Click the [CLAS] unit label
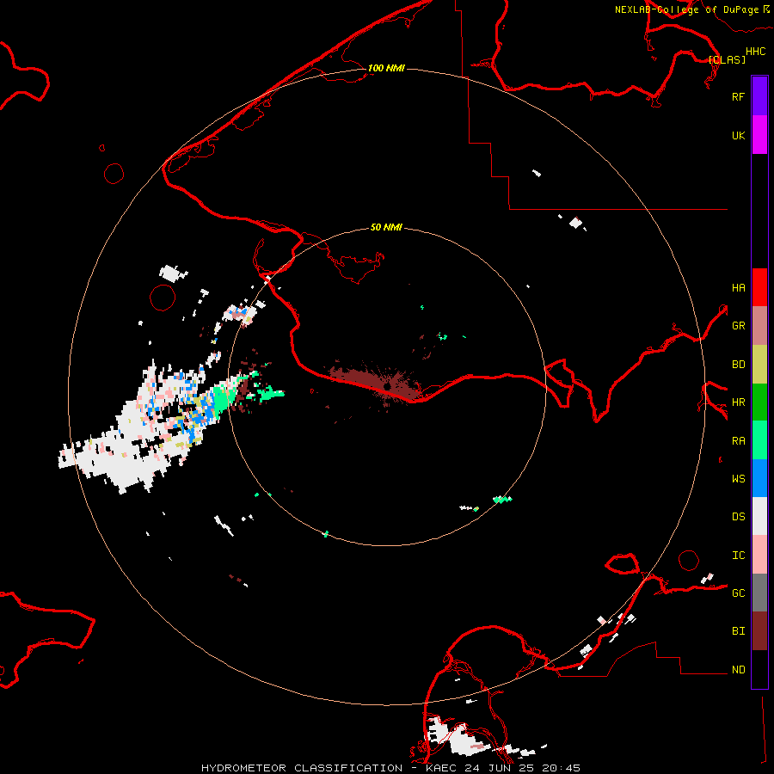The image size is (774, 774). pos(727,59)
